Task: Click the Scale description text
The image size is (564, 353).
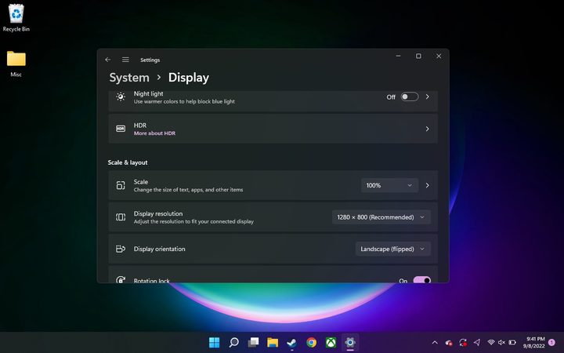Action: tap(188, 190)
